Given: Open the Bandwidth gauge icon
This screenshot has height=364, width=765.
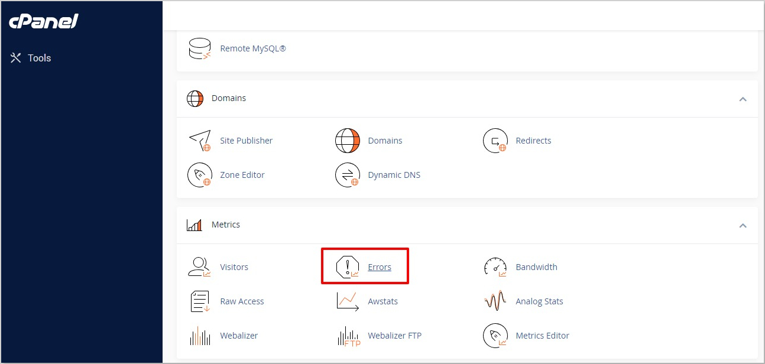Looking at the screenshot, I should pos(495,267).
